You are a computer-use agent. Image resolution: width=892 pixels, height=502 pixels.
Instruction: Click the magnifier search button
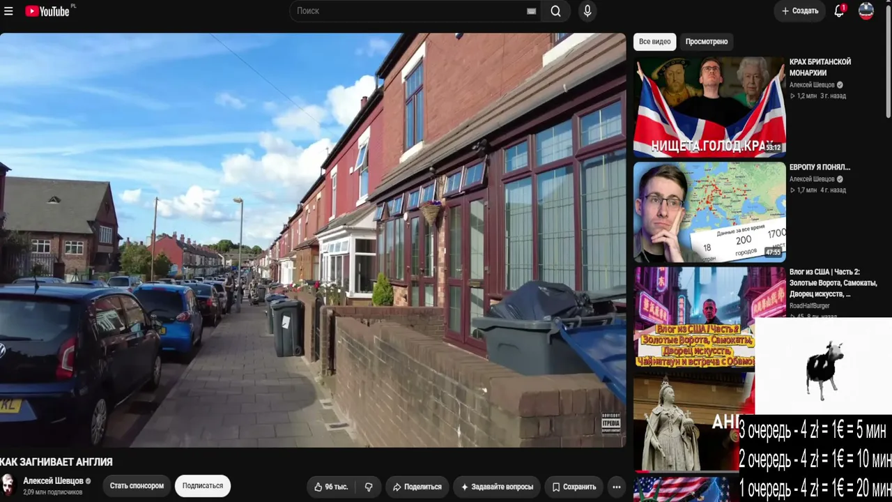pyautogui.click(x=555, y=11)
